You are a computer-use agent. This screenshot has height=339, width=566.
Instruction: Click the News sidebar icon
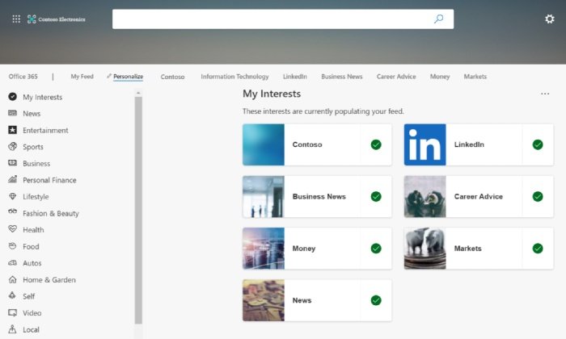tap(13, 113)
